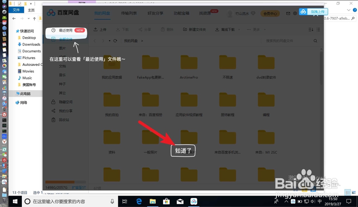The width and height of the screenshot is (358, 207).
Task: Open the 种子 category in the sidebar
Action: coord(62,84)
